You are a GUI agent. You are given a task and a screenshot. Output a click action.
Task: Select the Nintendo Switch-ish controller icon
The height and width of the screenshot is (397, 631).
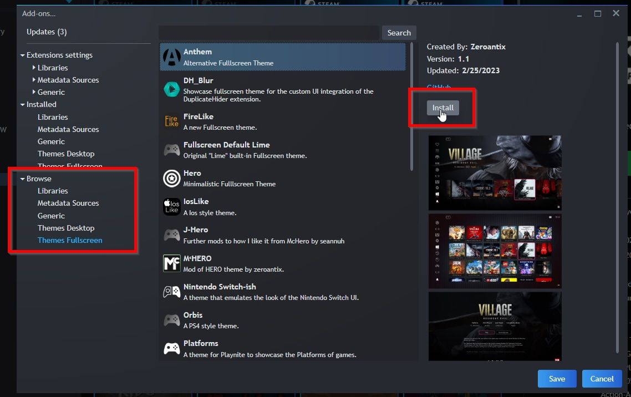click(171, 291)
